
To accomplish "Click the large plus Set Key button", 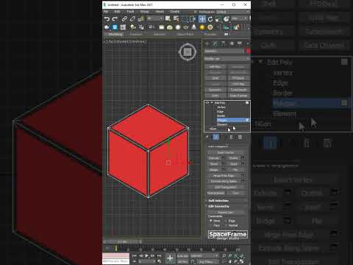I will [170, 258].
